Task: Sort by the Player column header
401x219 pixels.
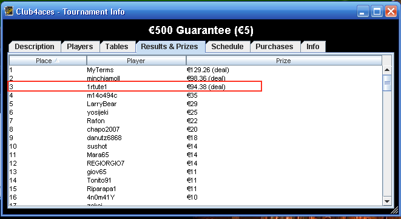Action: [x=136, y=61]
